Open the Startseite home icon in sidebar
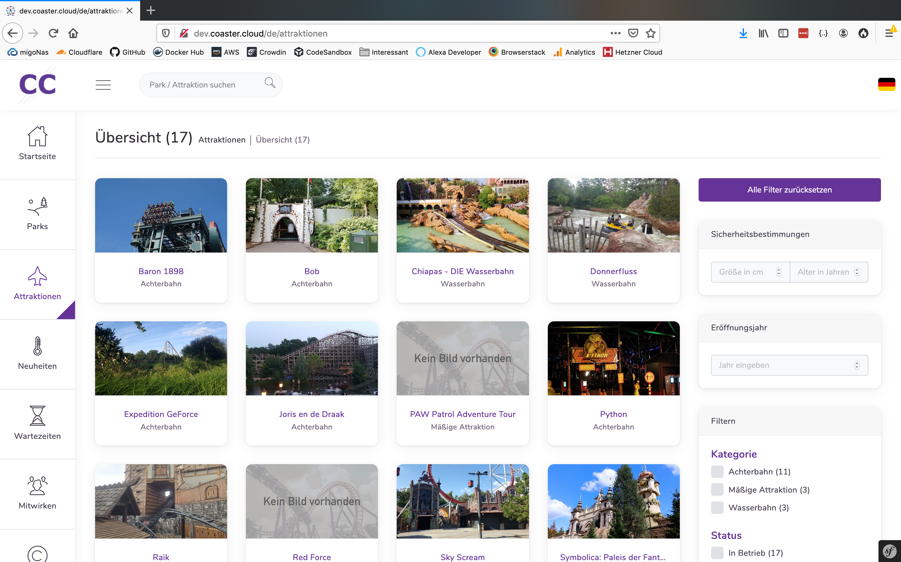 [x=37, y=136]
